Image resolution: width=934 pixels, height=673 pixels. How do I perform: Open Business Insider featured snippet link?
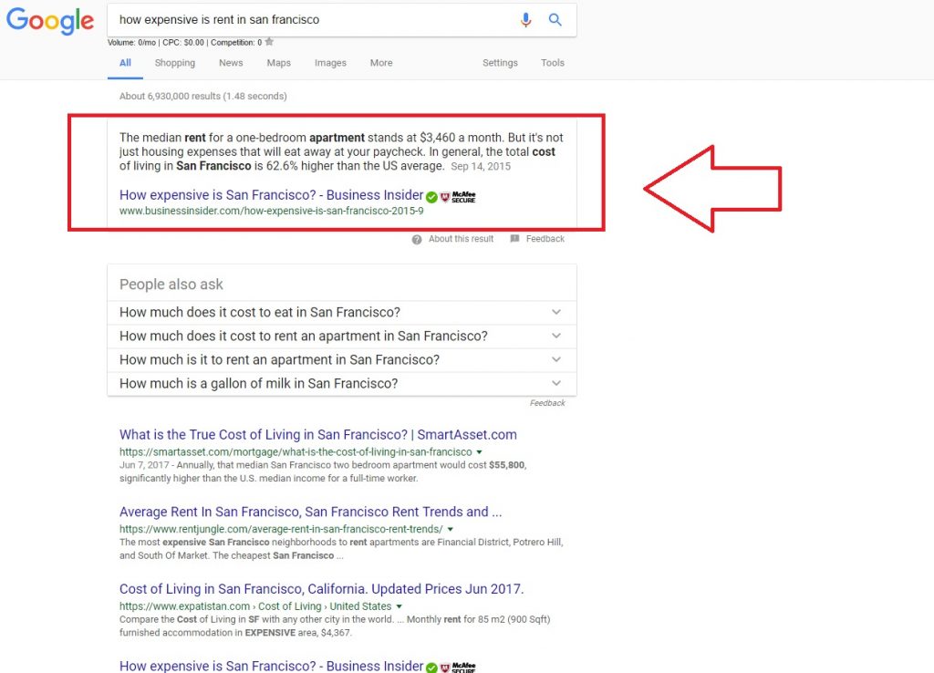[271, 195]
